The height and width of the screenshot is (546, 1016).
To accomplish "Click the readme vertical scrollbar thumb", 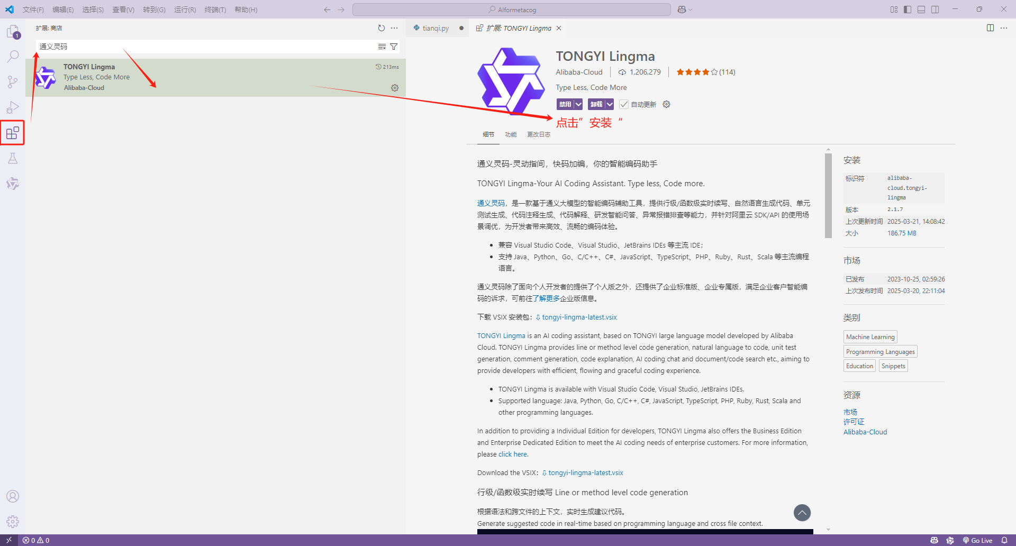I will [x=828, y=196].
